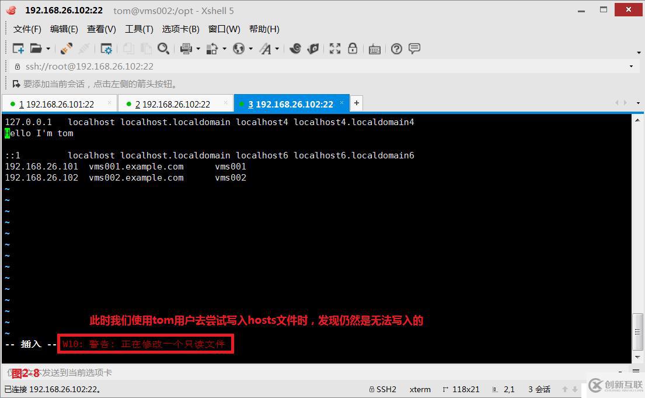Open the 文件(F) menu

click(27, 29)
